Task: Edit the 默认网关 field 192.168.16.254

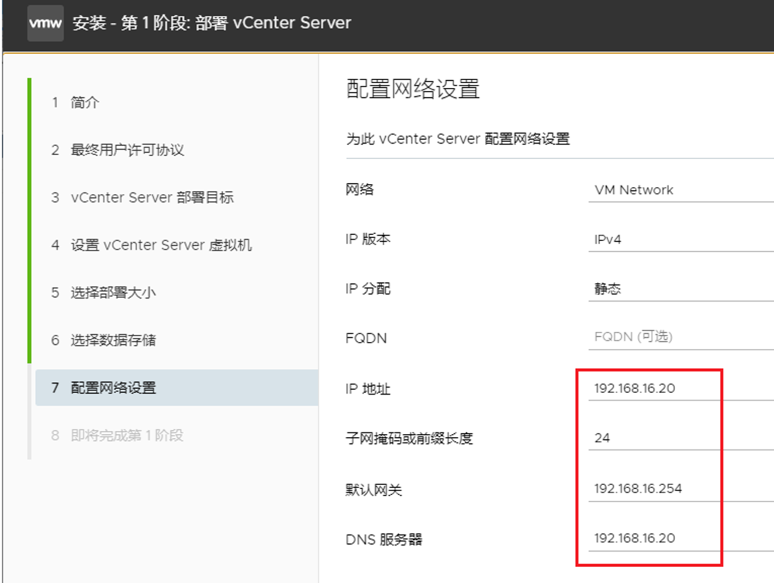Action: click(681, 489)
